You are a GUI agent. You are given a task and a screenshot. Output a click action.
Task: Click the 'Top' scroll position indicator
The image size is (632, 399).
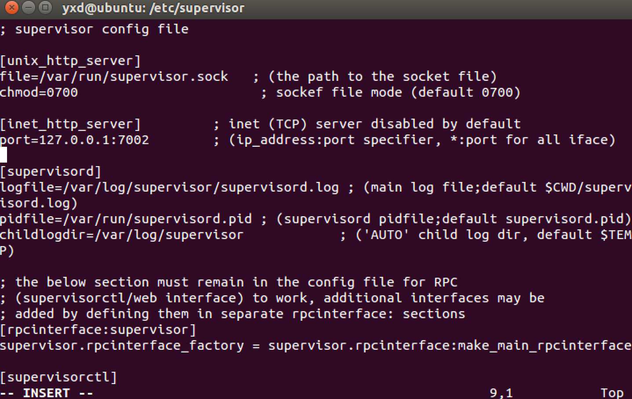[612, 392]
